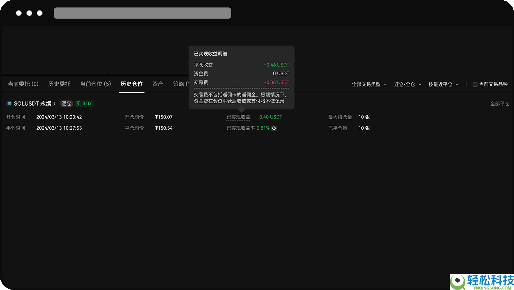Click the 资金费 label in the tooltip
Viewport: 514px width, 290px height.
click(201, 74)
